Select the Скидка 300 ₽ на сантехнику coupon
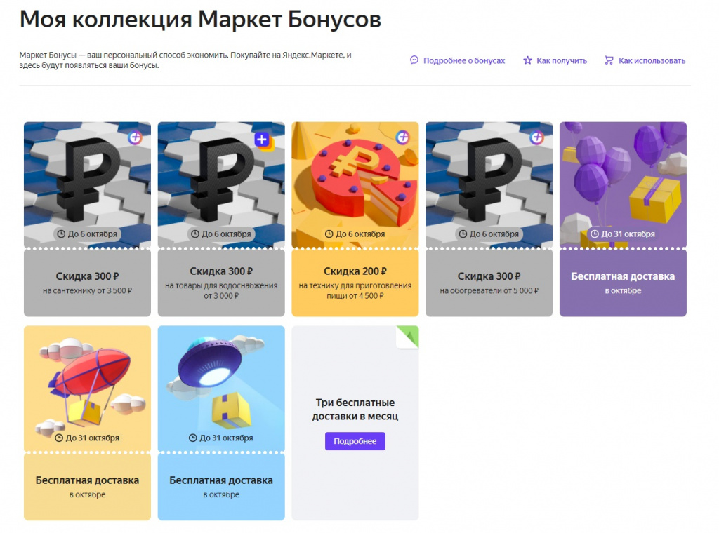 click(87, 219)
